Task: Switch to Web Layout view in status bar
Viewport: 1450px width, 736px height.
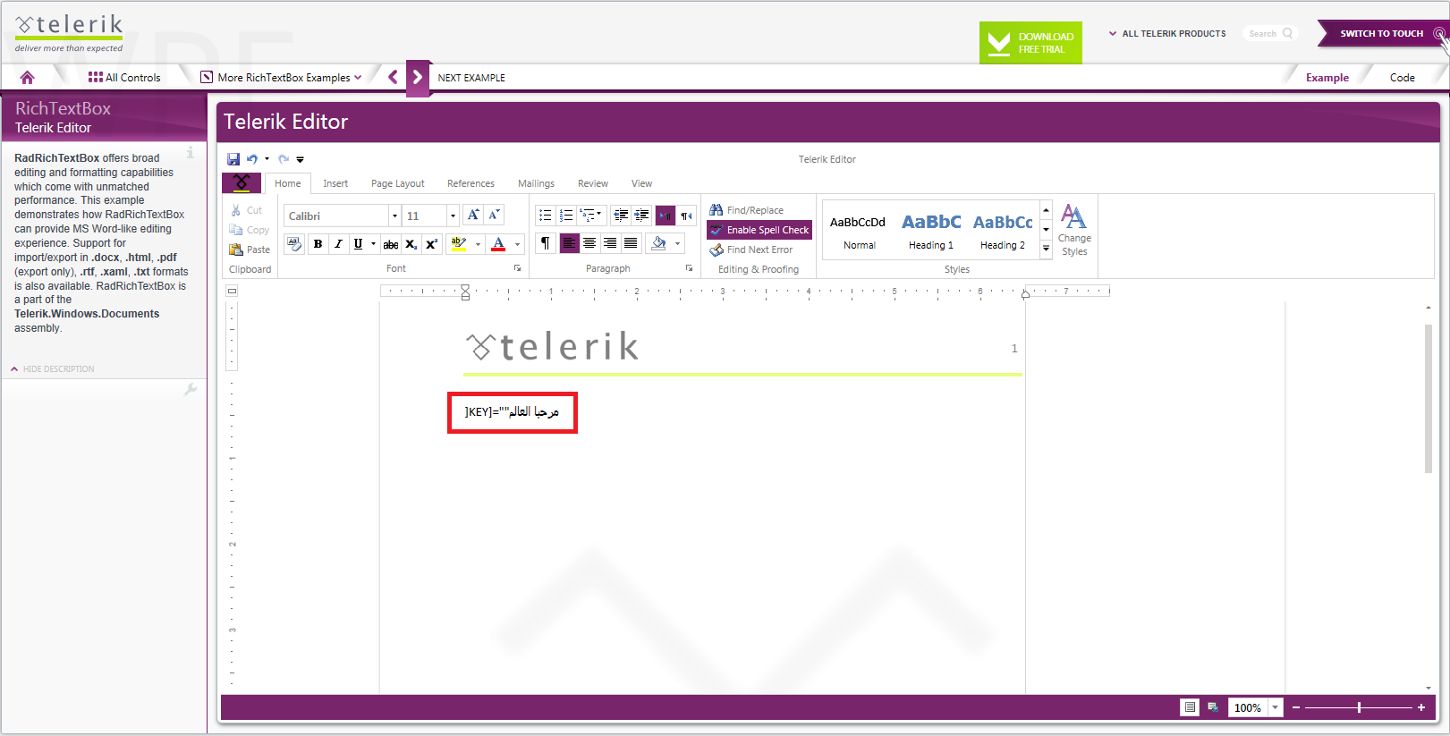Action: [1213, 707]
